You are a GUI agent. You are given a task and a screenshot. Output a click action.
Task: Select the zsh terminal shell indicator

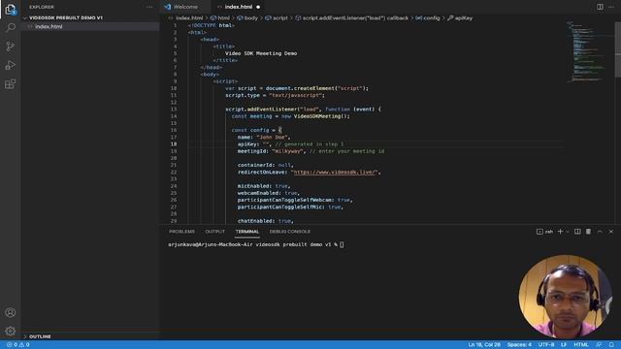545,232
